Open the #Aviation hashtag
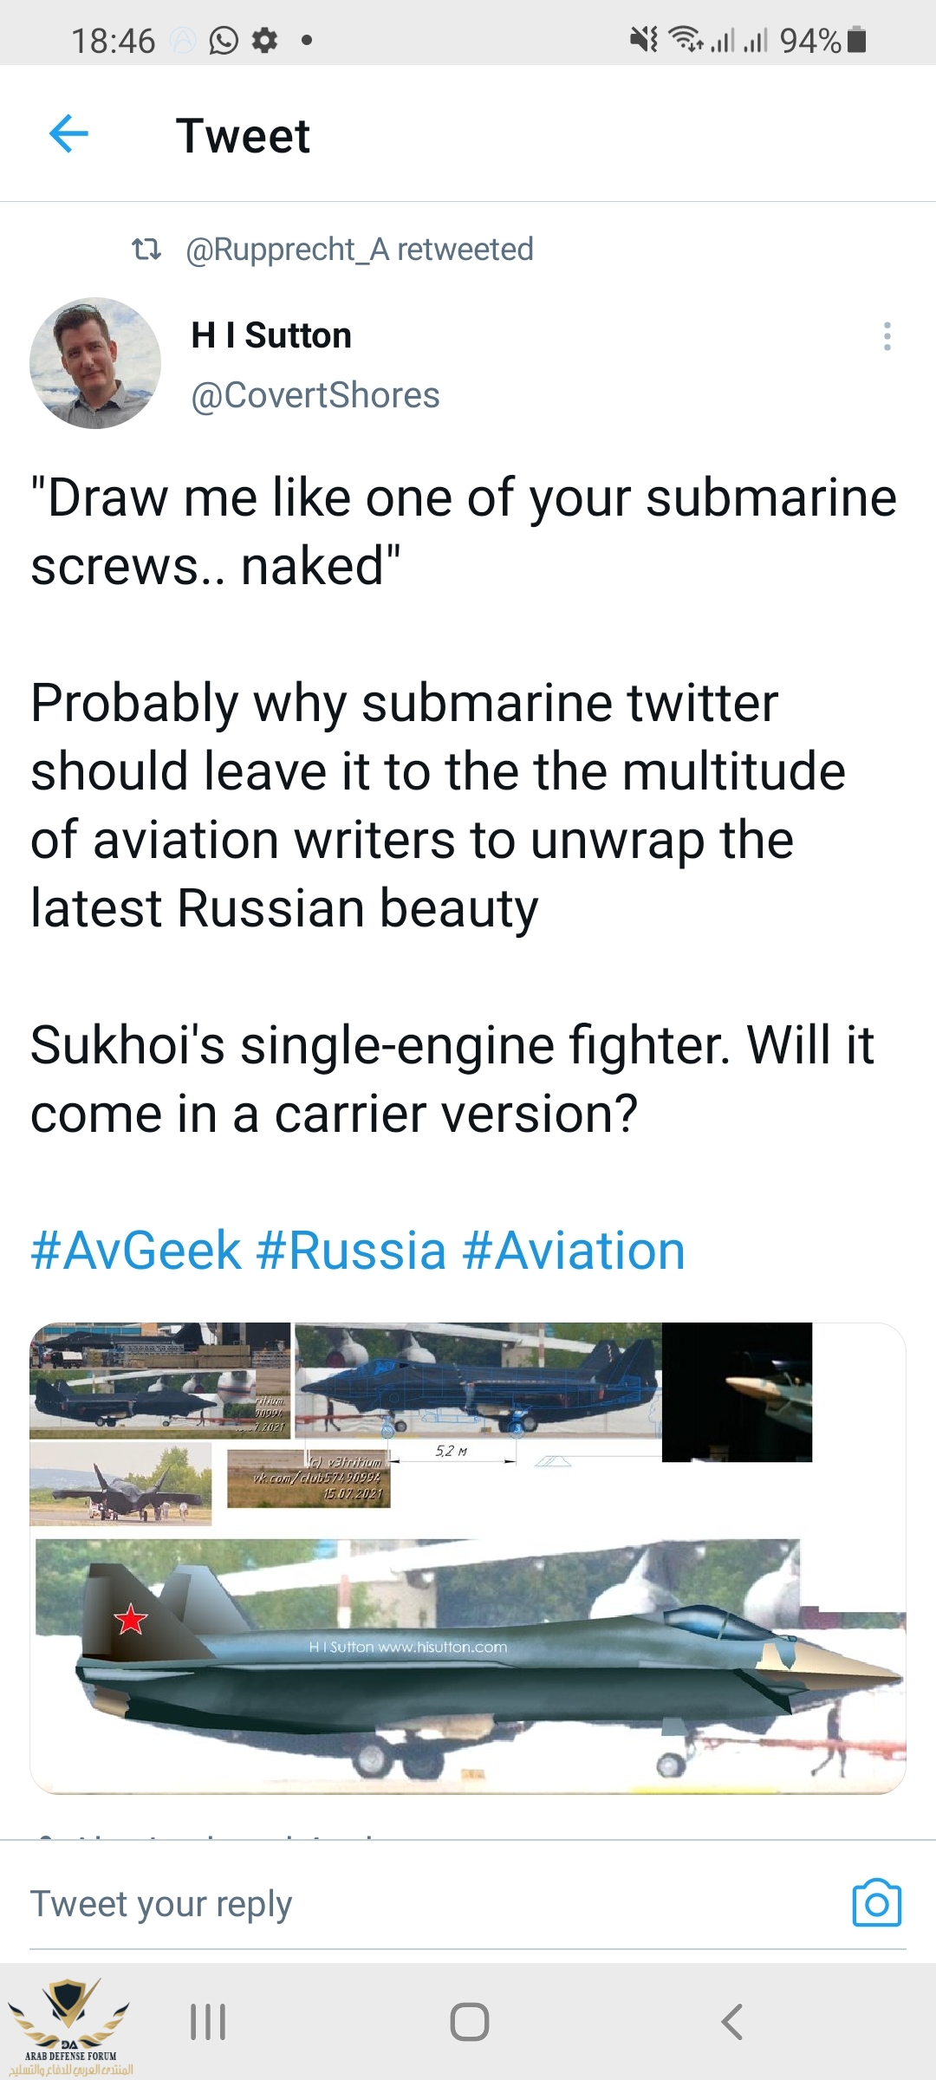Screen dimensions: 936x2080 coord(574,1251)
